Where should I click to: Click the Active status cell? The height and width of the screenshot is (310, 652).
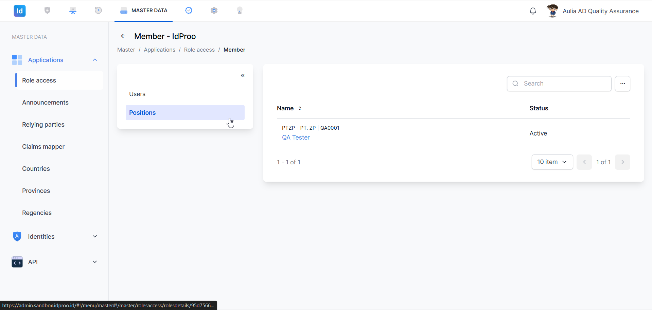pos(538,133)
